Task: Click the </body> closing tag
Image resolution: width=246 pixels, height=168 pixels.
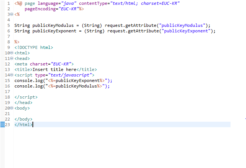Action: pyautogui.click(x=23, y=119)
